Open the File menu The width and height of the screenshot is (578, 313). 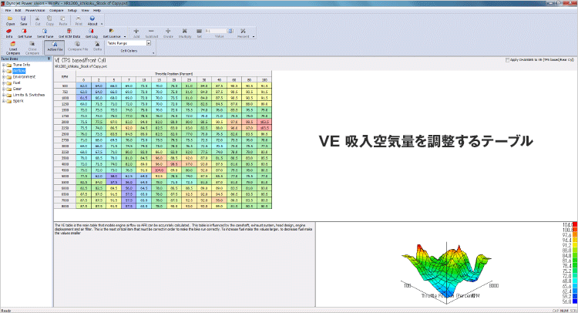click(x=8, y=10)
